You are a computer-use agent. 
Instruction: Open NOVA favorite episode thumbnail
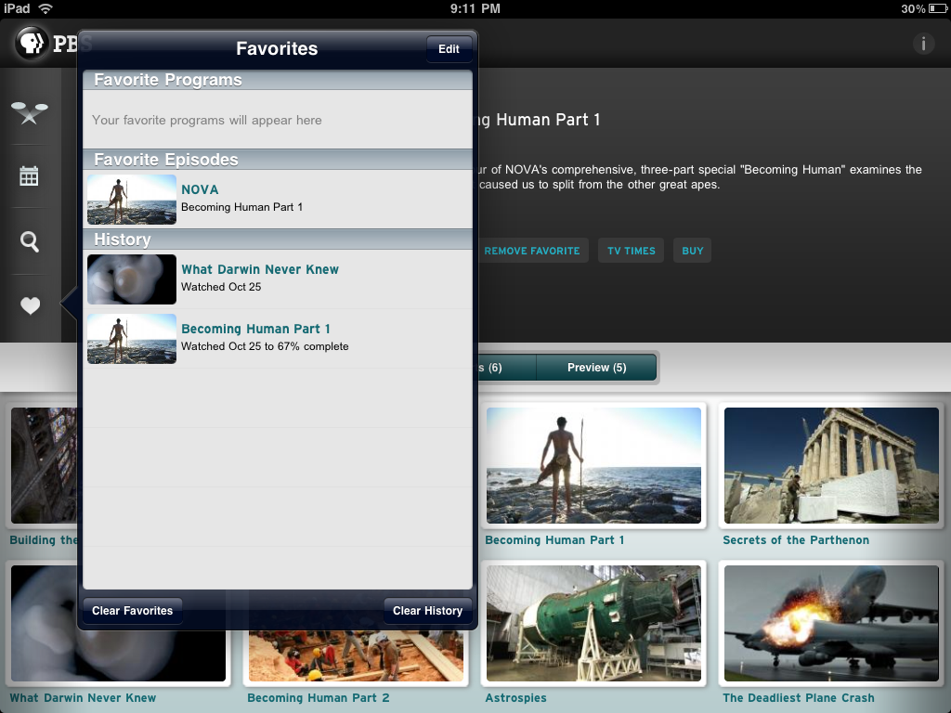pos(132,200)
